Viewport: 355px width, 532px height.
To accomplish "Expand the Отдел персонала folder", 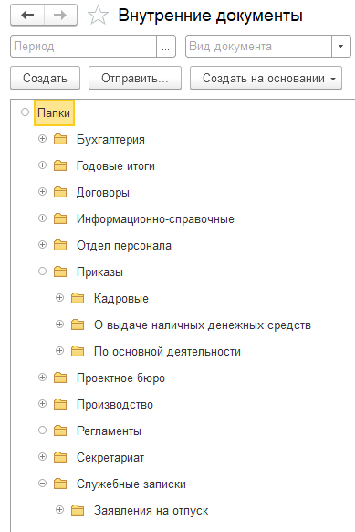I will pos(42,244).
